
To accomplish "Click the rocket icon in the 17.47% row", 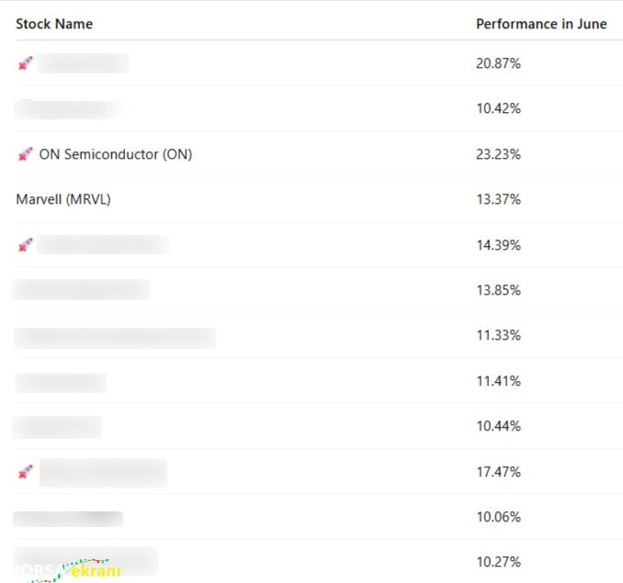I will pos(26,472).
